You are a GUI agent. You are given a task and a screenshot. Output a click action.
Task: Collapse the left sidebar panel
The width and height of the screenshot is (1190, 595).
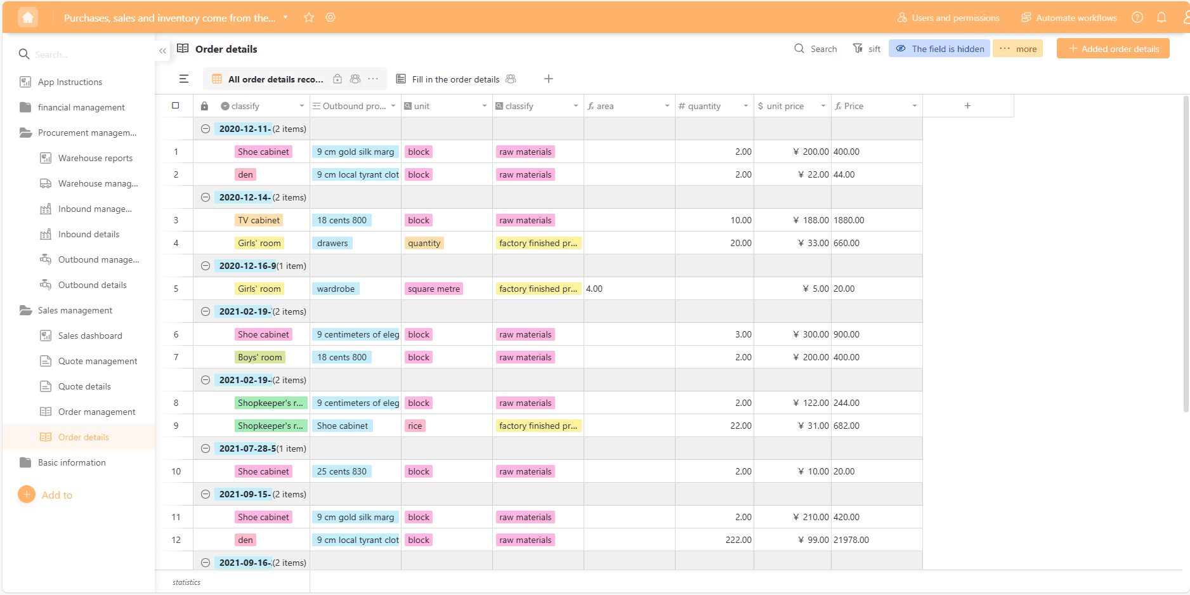click(x=163, y=51)
